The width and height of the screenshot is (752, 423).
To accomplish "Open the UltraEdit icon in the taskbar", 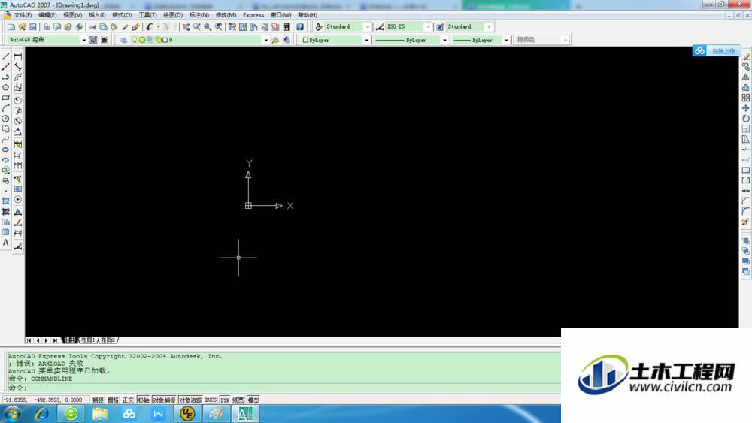I will click(x=187, y=414).
